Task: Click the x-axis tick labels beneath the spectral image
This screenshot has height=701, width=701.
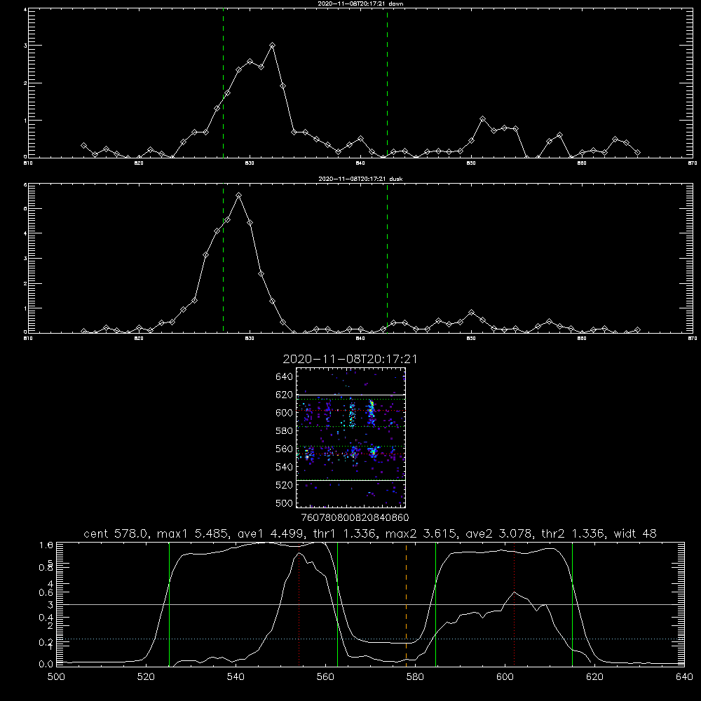Action: coord(355,517)
